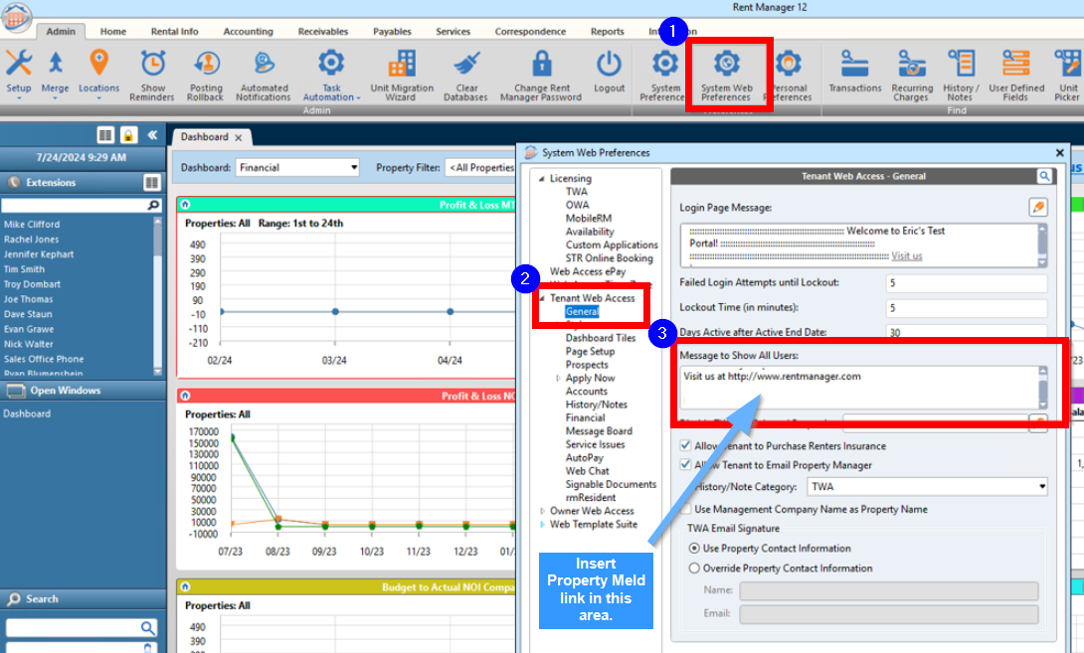Expand the Owner Web Access tree node
The width and height of the screenshot is (1084, 653).
(542, 511)
